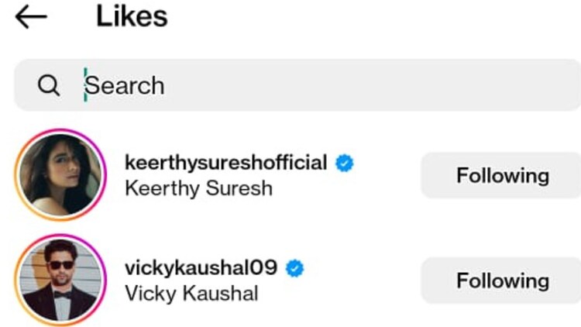Click verified badge next to keerthysureshofficial
The width and height of the screenshot is (581, 327).
click(x=344, y=163)
